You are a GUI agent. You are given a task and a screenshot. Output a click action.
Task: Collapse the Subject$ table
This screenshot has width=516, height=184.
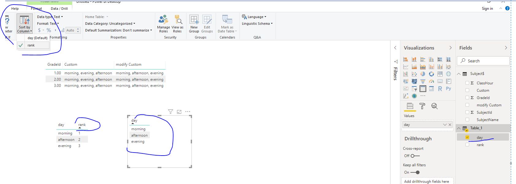tap(459, 74)
